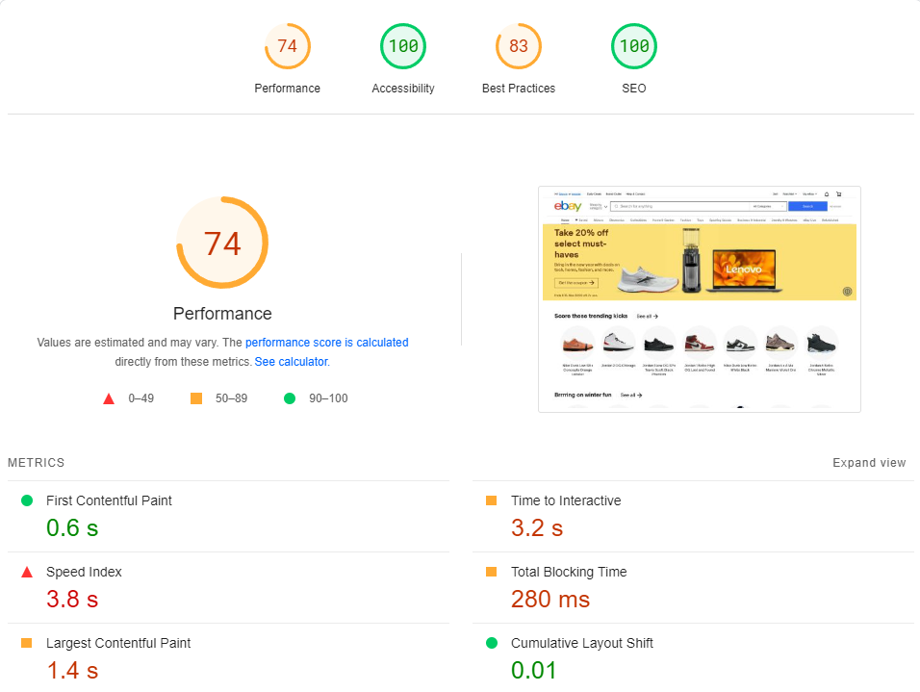Click the Speed Index metric label
The width and height of the screenshot is (920, 692).
(84, 572)
